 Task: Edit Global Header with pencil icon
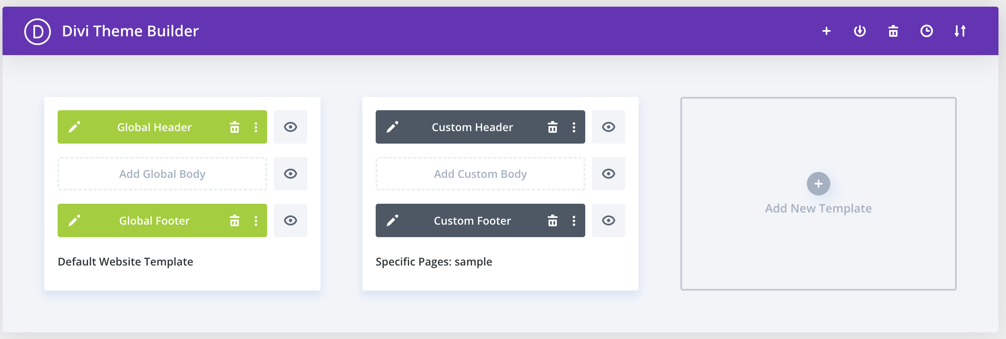74,127
